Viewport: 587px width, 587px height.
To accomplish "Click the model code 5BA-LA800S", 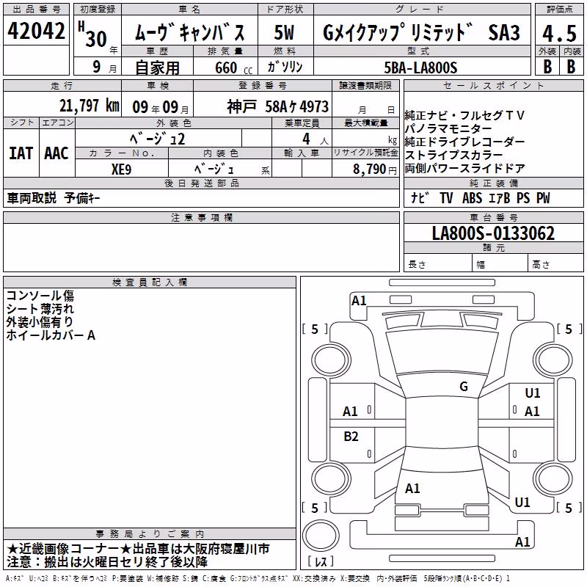I will 420,68.
